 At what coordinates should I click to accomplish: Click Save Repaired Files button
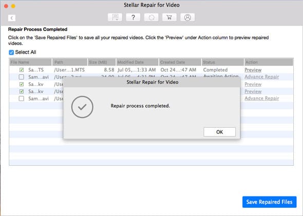pyautogui.click(x=270, y=202)
